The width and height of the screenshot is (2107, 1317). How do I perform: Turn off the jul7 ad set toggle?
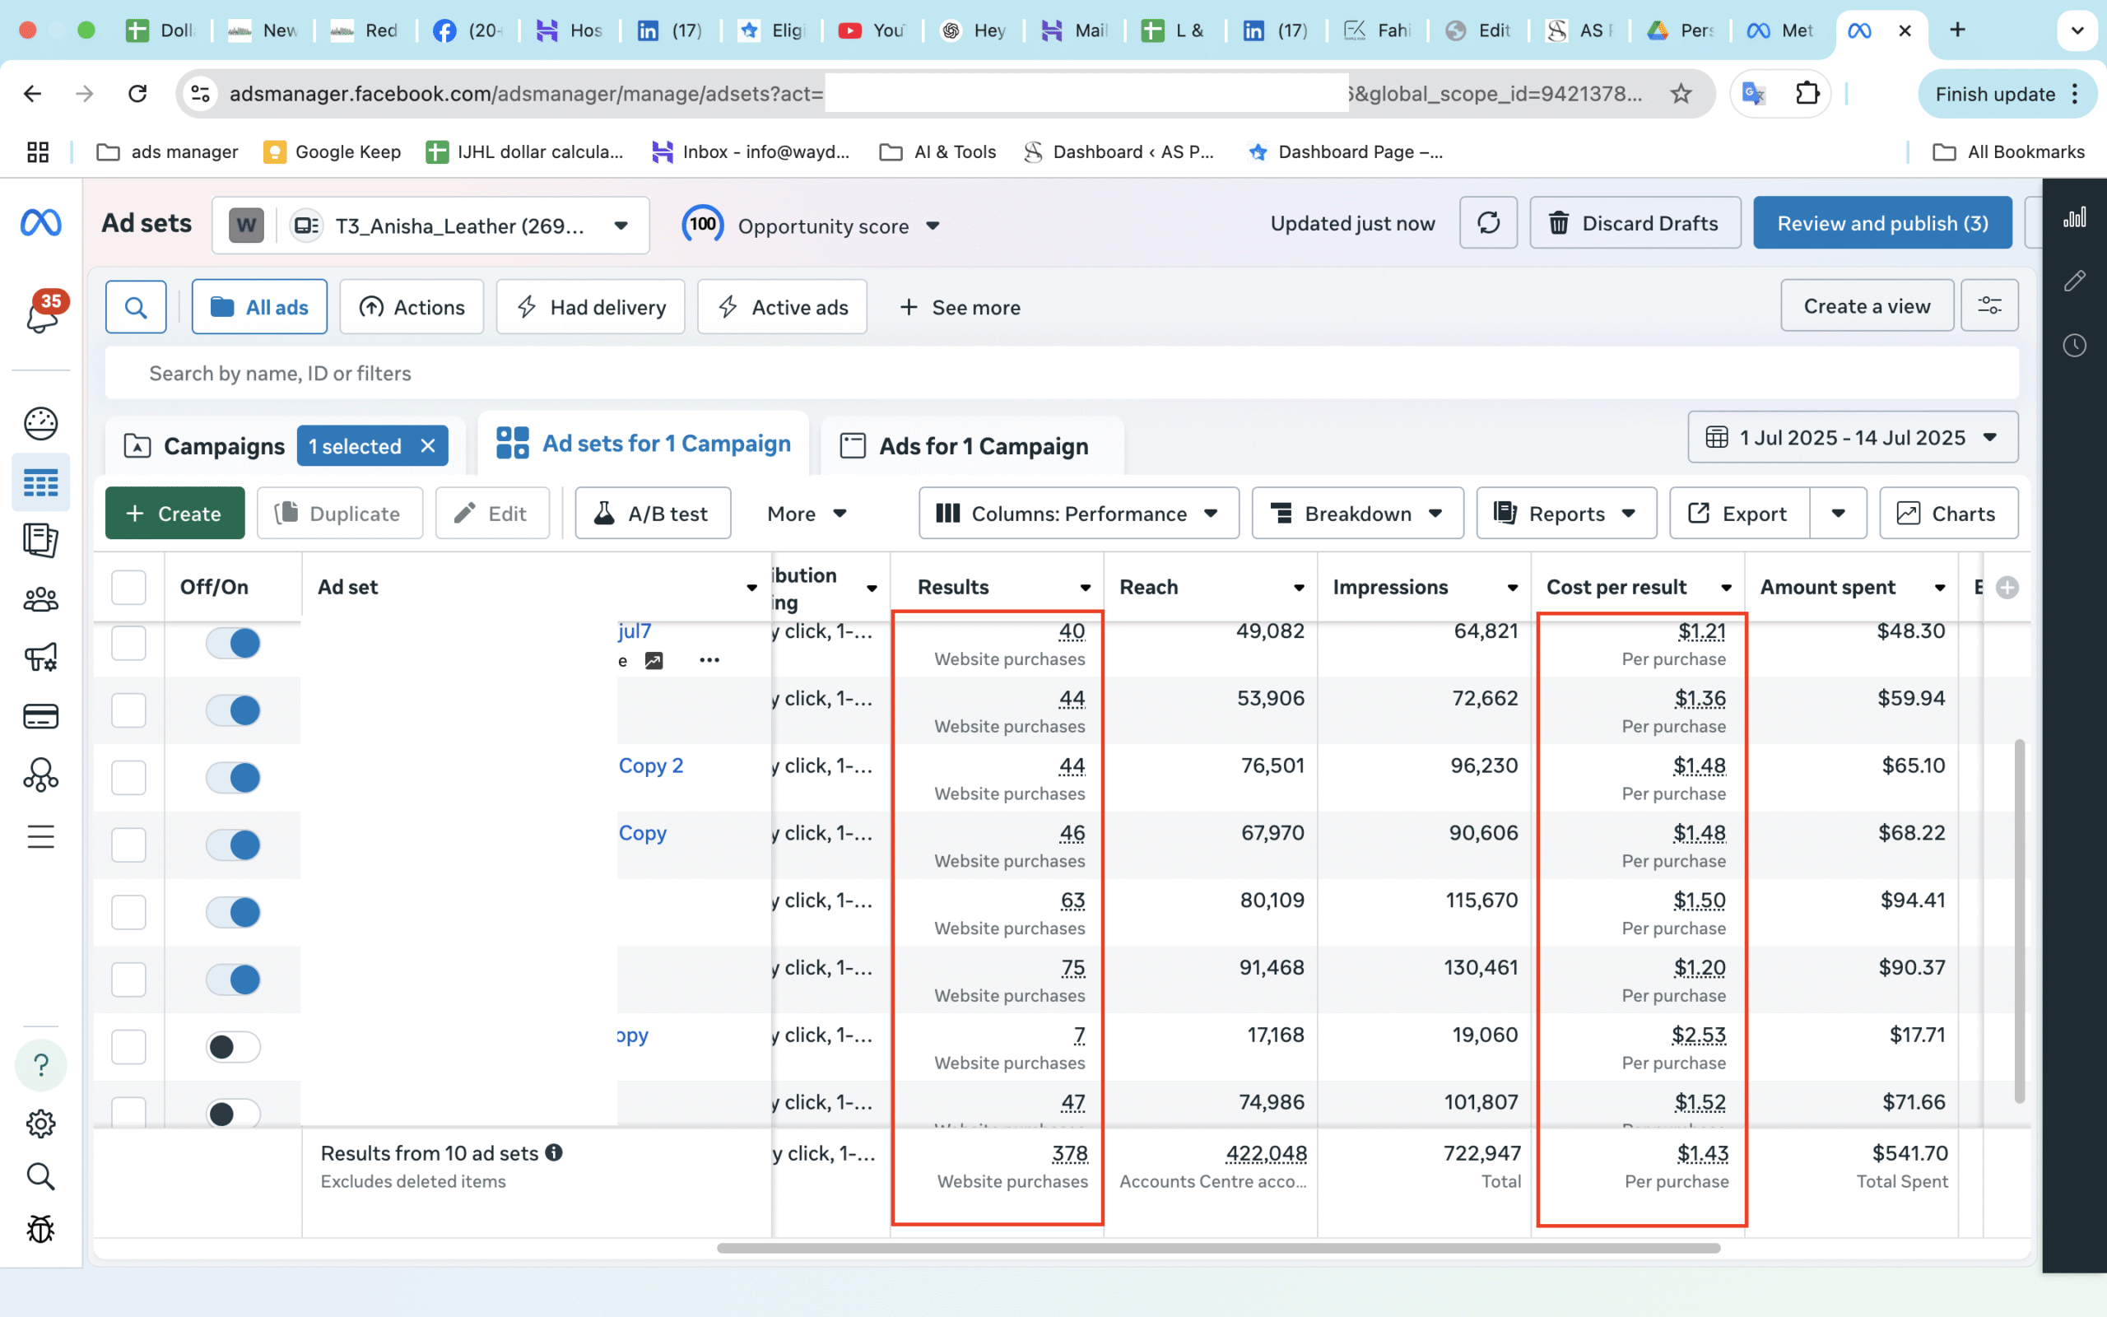pyautogui.click(x=234, y=644)
